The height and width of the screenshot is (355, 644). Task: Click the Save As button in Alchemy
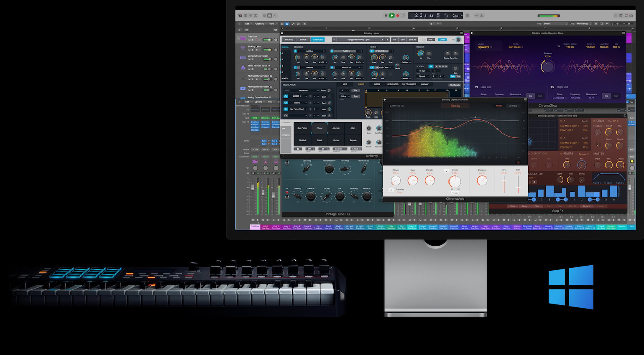click(412, 40)
